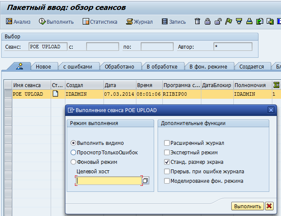
Task: Click the export session icon
Action: click(270, 21)
